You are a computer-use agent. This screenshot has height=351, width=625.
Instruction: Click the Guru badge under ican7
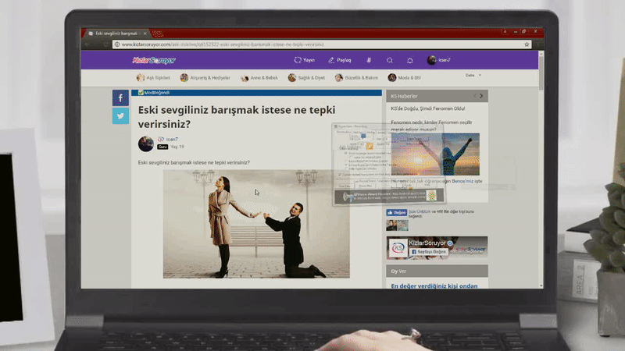[162, 147]
